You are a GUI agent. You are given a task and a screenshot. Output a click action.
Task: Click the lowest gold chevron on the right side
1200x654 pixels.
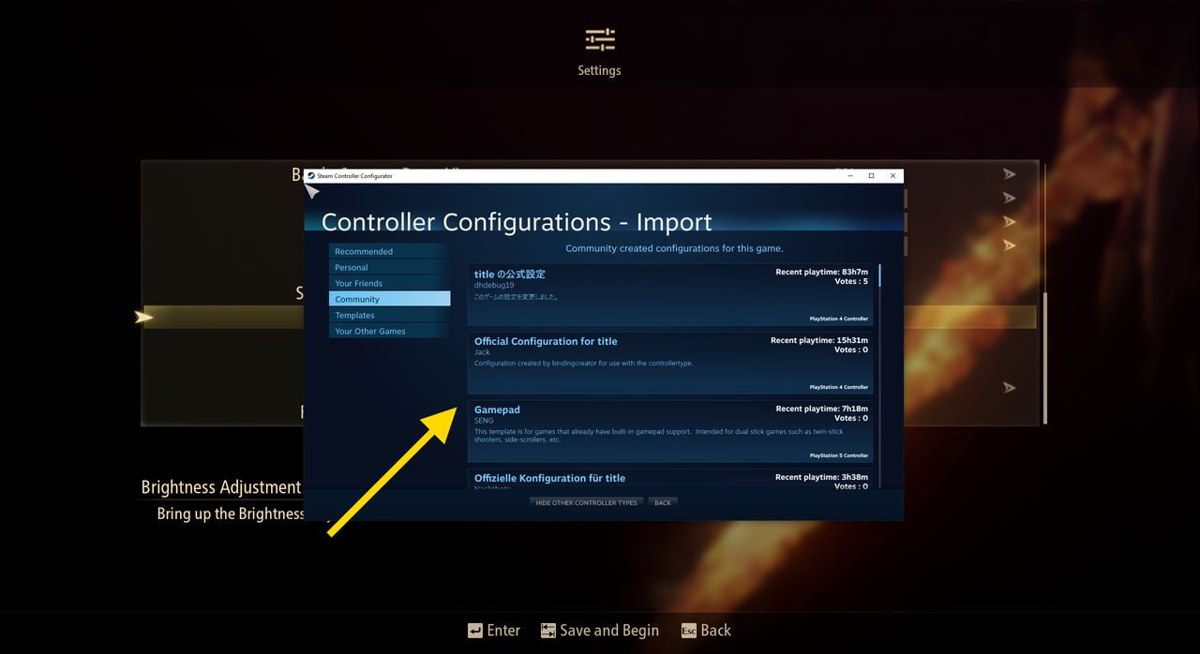(1010, 387)
